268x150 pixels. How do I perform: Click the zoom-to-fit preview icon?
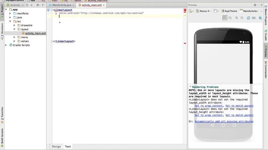point(225,18)
